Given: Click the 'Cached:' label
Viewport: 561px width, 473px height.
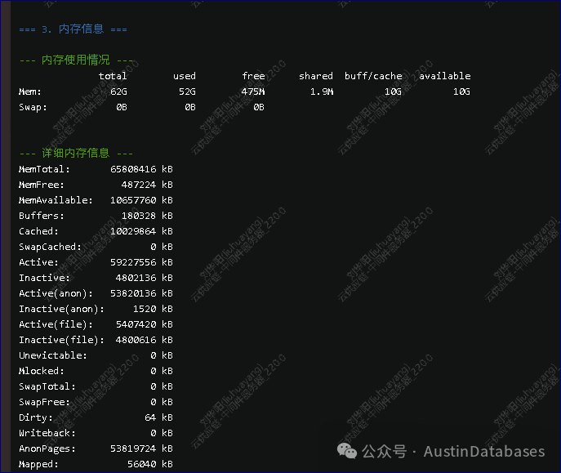Looking at the screenshot, I should tap(38, 231).
